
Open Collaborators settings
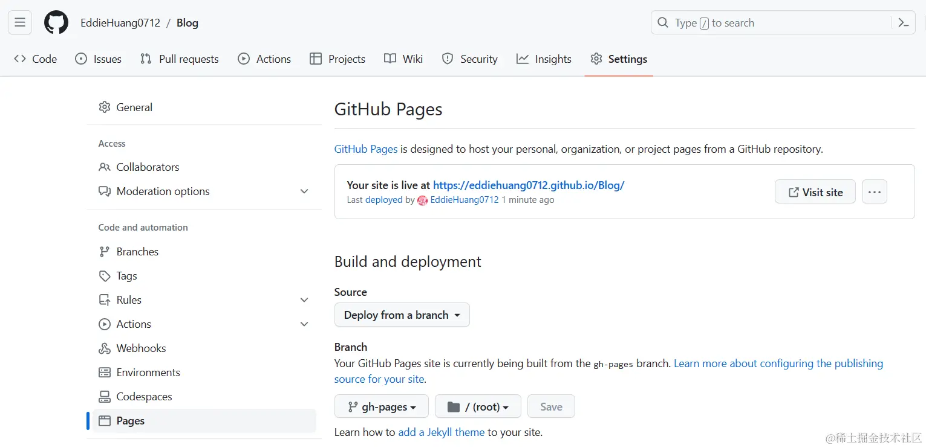click(204, 167)
